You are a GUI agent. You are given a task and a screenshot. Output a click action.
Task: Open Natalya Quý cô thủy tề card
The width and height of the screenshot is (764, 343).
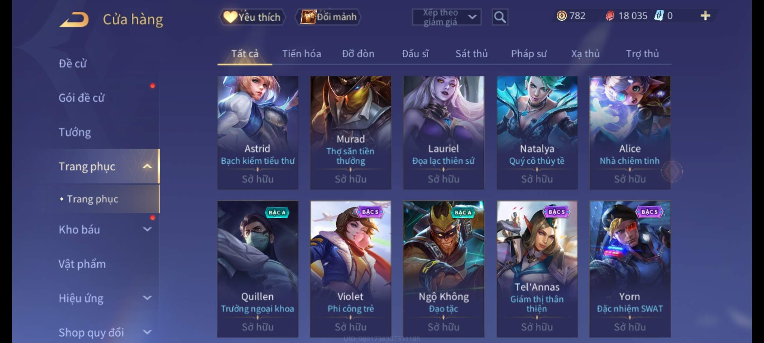537,133
